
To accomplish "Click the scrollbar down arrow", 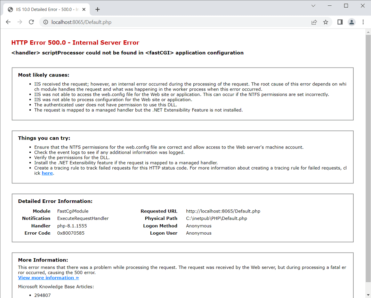I will point(368,294).
